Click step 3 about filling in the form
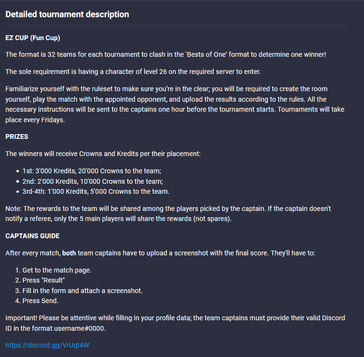 (x=82, y=291)
